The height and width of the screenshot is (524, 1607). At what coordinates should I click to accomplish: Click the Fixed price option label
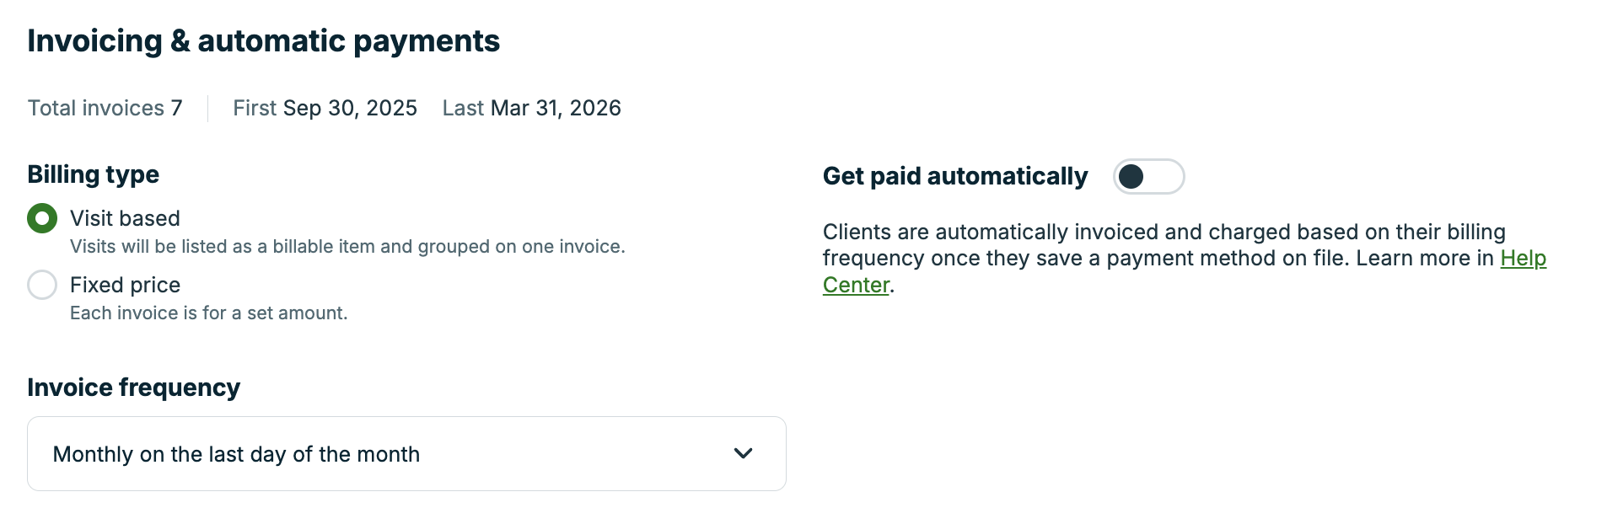click(x=125, y=285)
